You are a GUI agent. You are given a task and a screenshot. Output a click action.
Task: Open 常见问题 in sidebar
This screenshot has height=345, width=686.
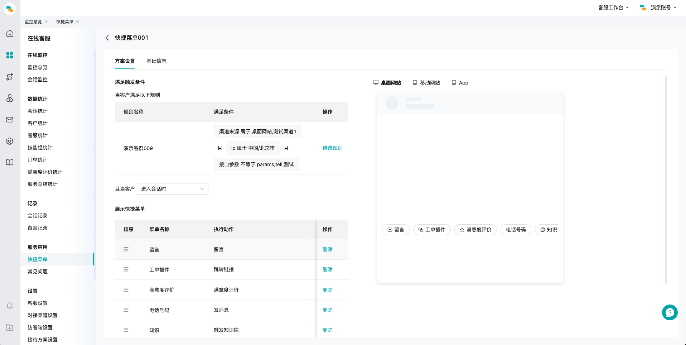coord(38,272)
